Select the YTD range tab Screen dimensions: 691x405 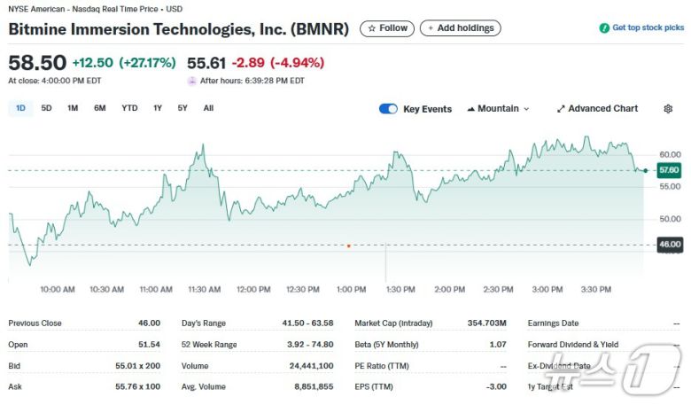pos(129,108)
